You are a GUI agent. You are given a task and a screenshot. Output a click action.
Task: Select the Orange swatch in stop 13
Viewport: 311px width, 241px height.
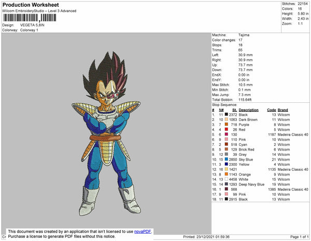pos(227,174)
